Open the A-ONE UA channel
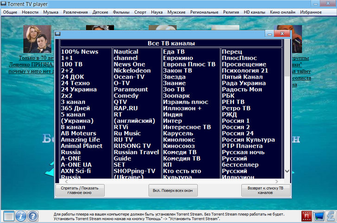 coord(76,165)
